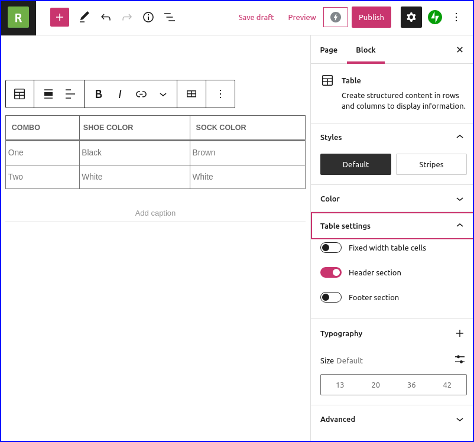This screenshot has height=442, width=474.
Task: Switch to the Page tab
Action: point(329,50)
